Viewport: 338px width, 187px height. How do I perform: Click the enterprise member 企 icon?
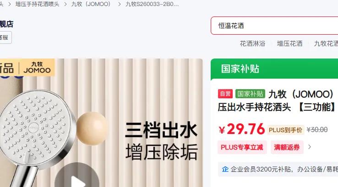225,169
